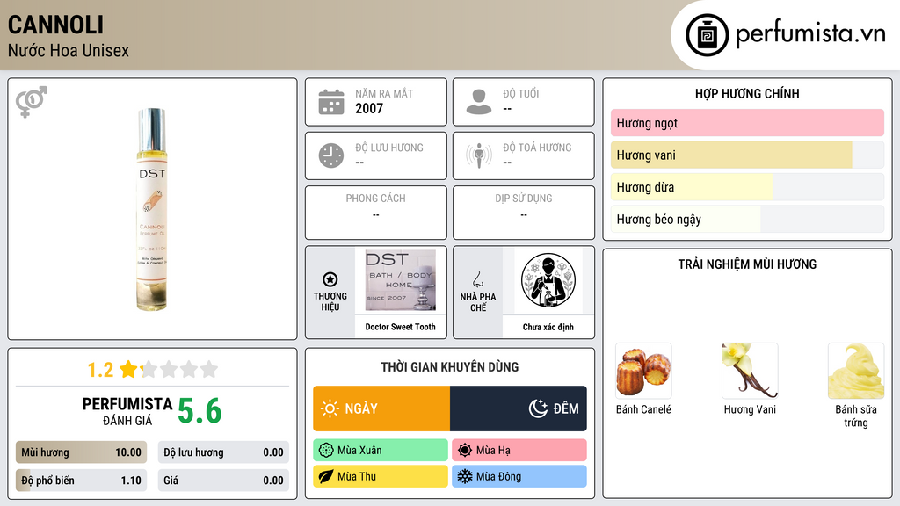The image size is (900, 506).
Task: Click the perfumer silhouette image
Action: [x=548, y=280]
